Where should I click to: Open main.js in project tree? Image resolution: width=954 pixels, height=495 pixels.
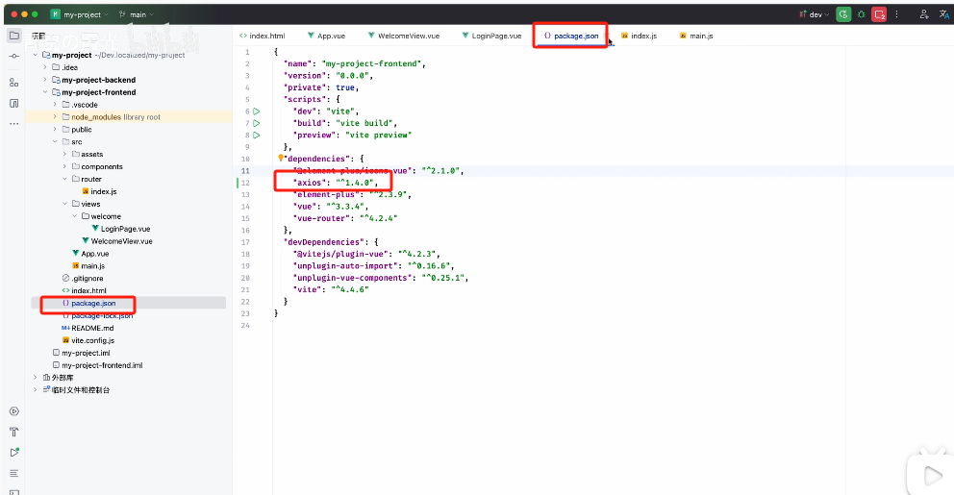click(x=93, y=265)
